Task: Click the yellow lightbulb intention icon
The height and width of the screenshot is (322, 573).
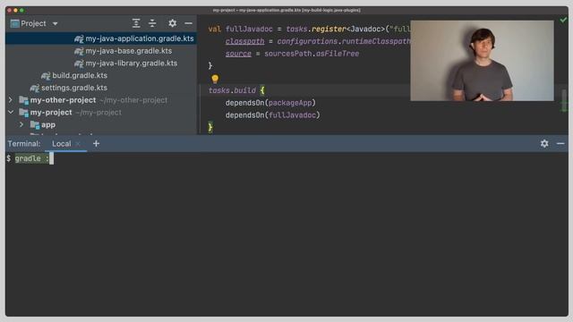Action: [x=215, y=79]
